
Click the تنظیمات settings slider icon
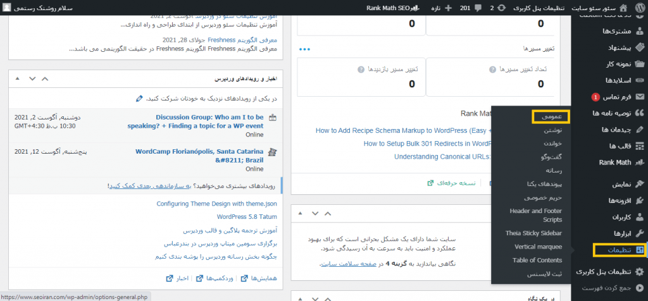tap(640, 250)
